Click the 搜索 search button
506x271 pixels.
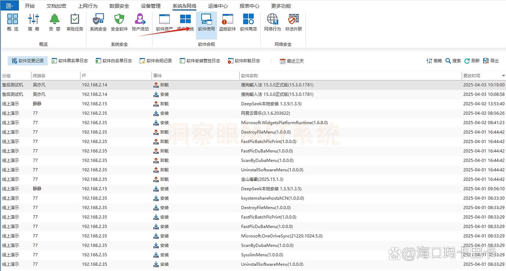point(453,61)
